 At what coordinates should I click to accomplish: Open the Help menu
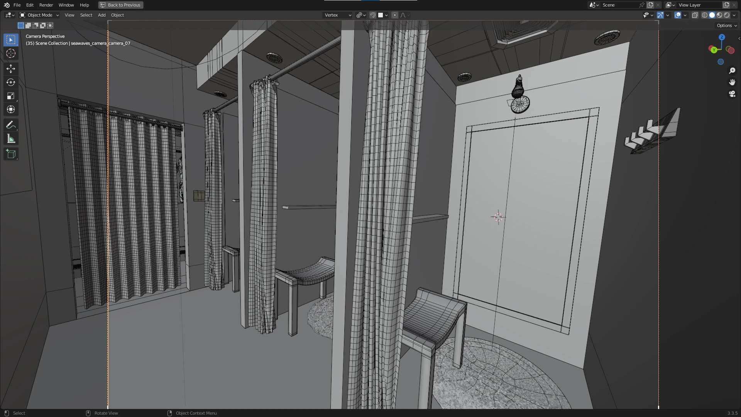point(84,5)
